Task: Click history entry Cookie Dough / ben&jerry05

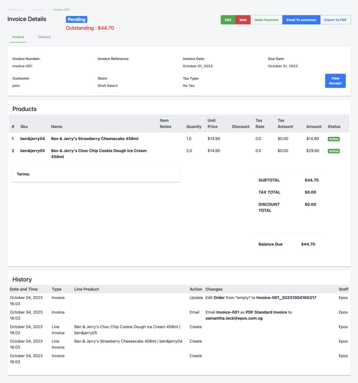Action: click(127, 330)
